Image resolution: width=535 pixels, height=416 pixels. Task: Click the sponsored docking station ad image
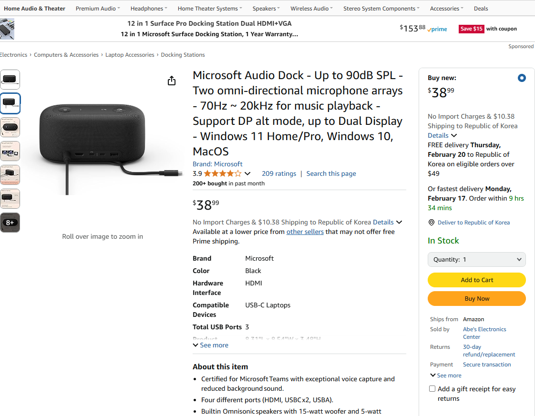click(x=7, y=29)
